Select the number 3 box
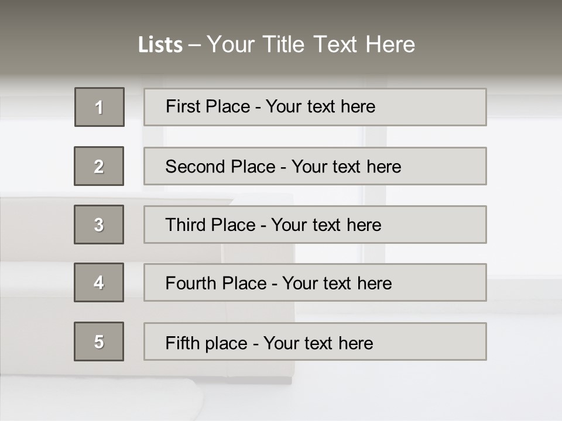Viewport: 562px width, 421px height. click(x=99, y=225)
